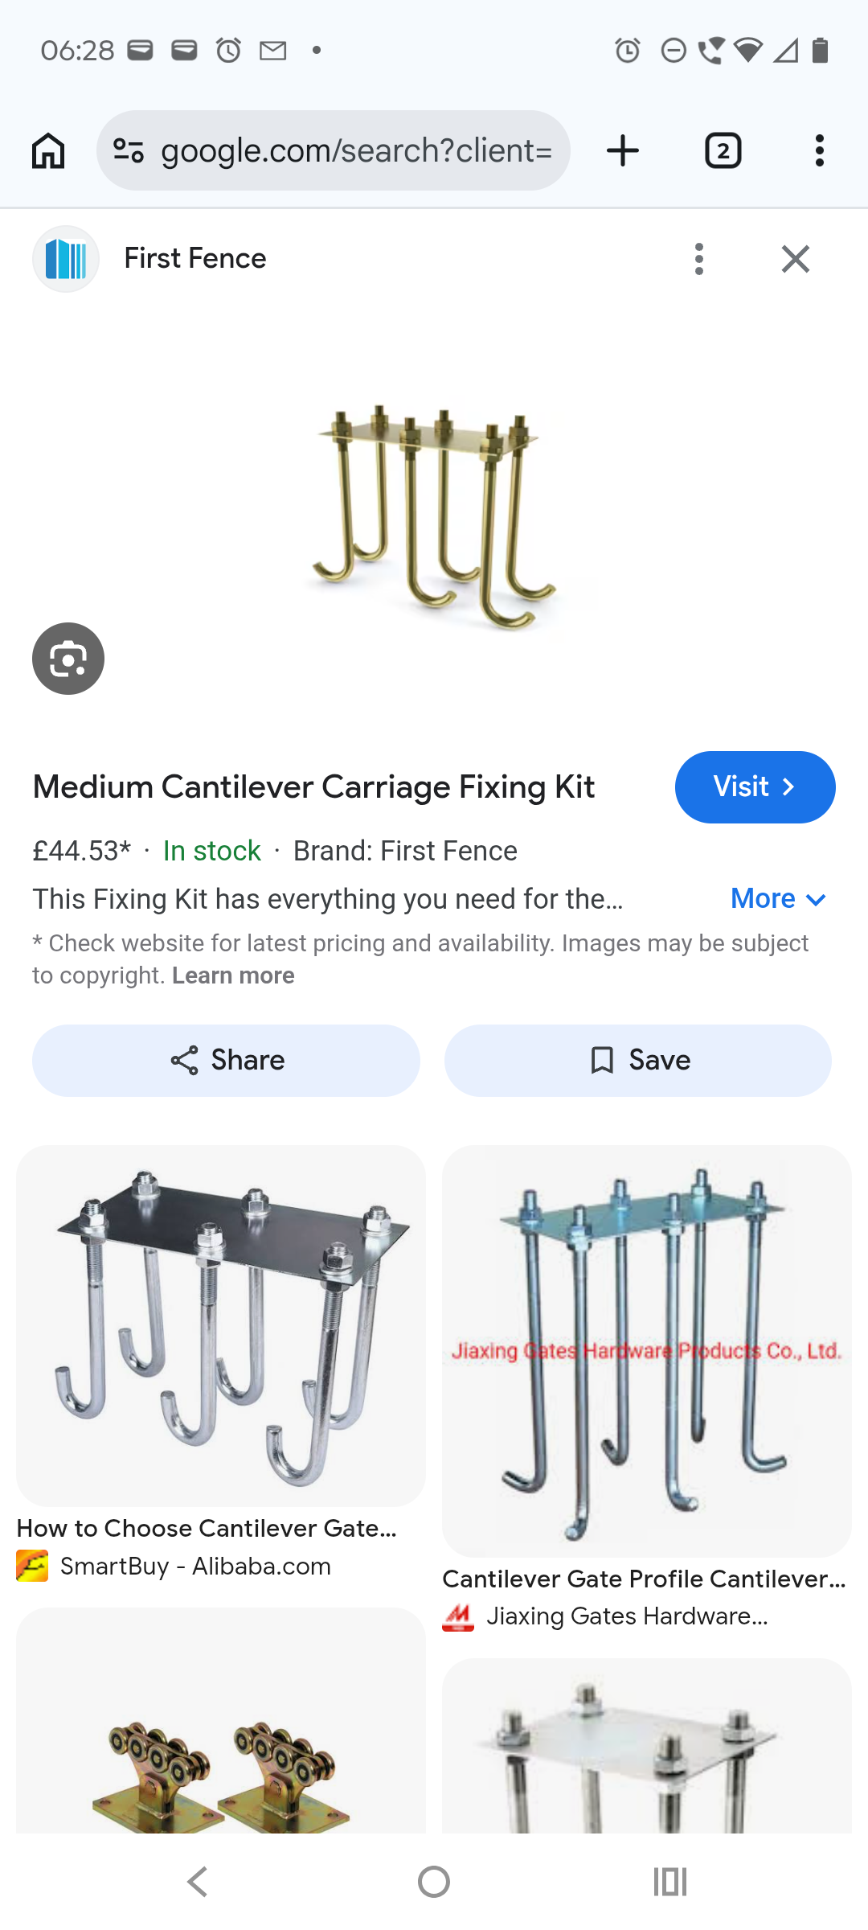Screen dimensions: 868x1930
Task: Search this image with Google Lens icon
Action: point(68,659)
